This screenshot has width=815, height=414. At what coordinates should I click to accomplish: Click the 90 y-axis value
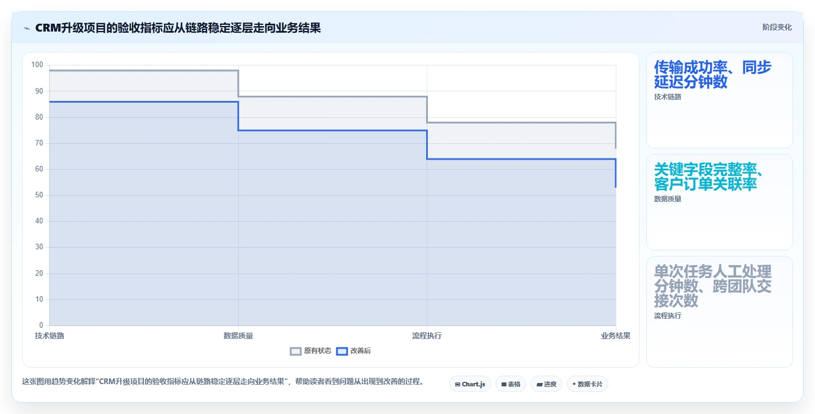[x=39, y=91]
